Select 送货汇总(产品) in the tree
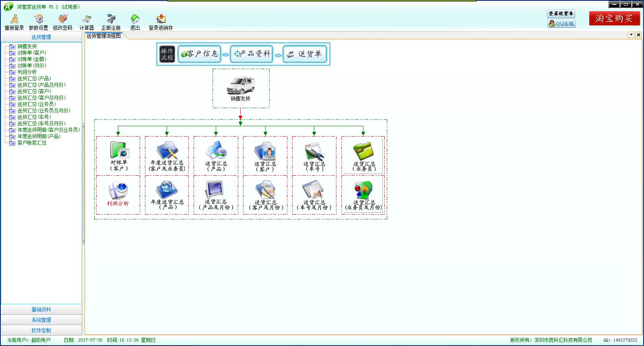The image size is (644, 346). [34, 78]
